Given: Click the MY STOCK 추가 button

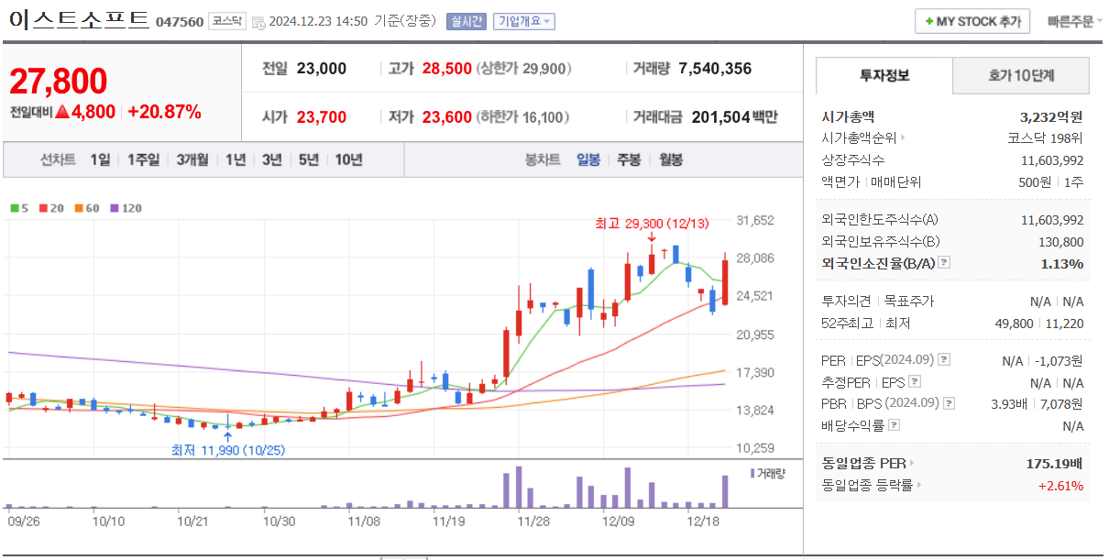Looking at the screenshot, I should pyautogui.click(x=972, y=19).
